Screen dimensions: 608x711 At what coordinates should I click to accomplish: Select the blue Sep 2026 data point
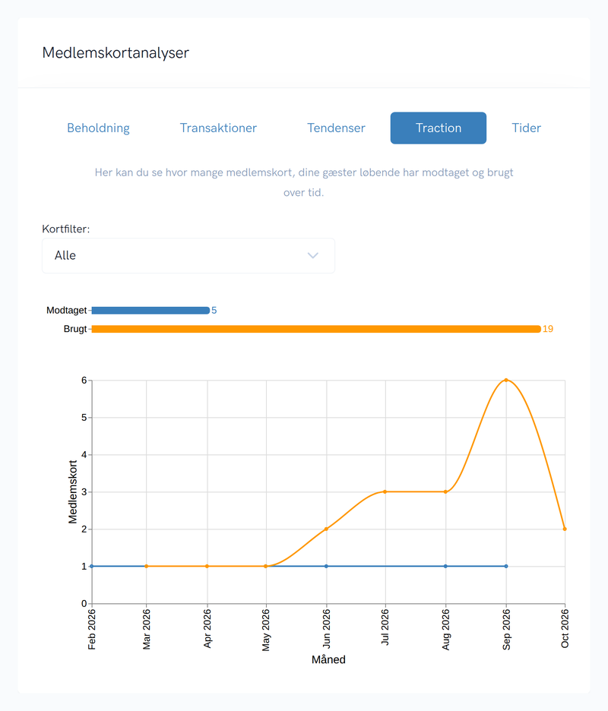coord(506,567)
